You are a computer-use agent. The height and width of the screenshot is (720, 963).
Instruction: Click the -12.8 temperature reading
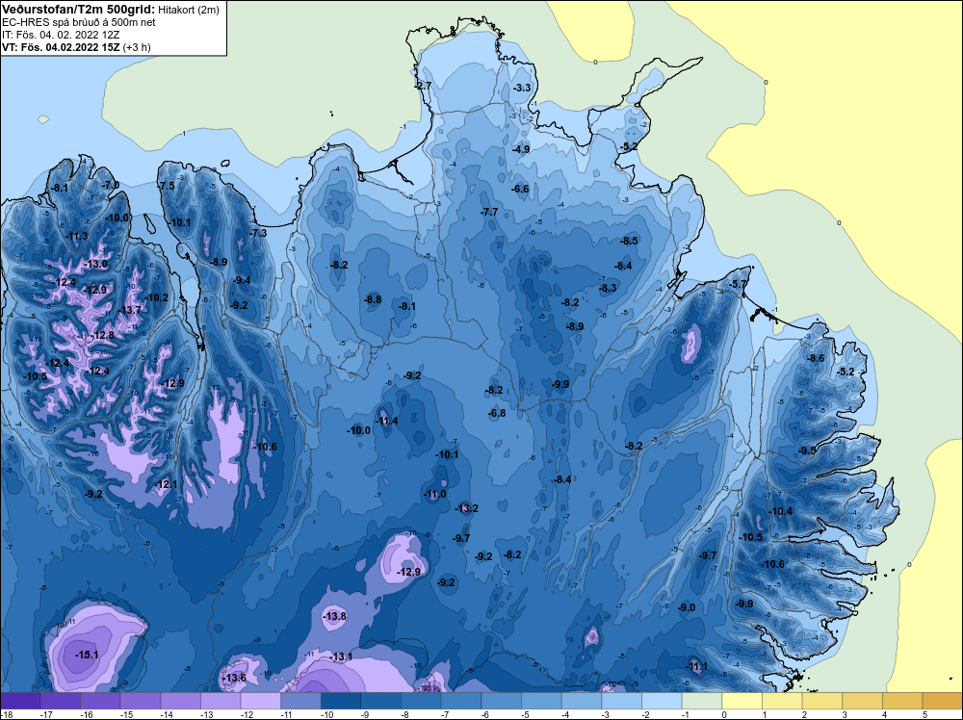point(103,335)
